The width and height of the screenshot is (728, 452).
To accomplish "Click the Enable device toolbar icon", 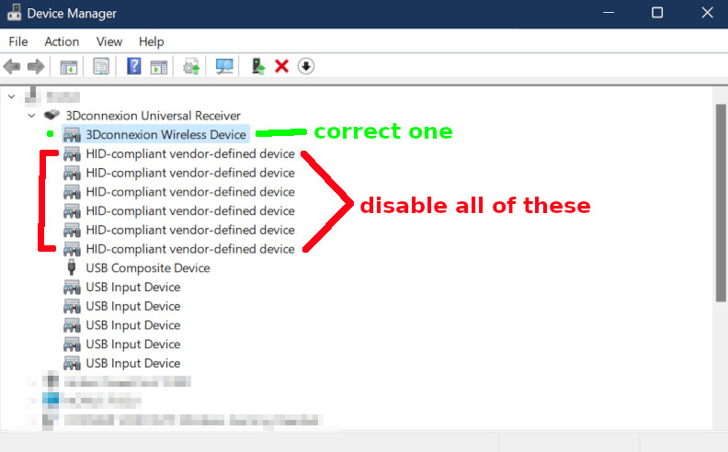I will (257, 66).
